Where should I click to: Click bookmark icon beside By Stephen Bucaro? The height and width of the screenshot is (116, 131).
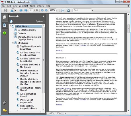[15, 30]
